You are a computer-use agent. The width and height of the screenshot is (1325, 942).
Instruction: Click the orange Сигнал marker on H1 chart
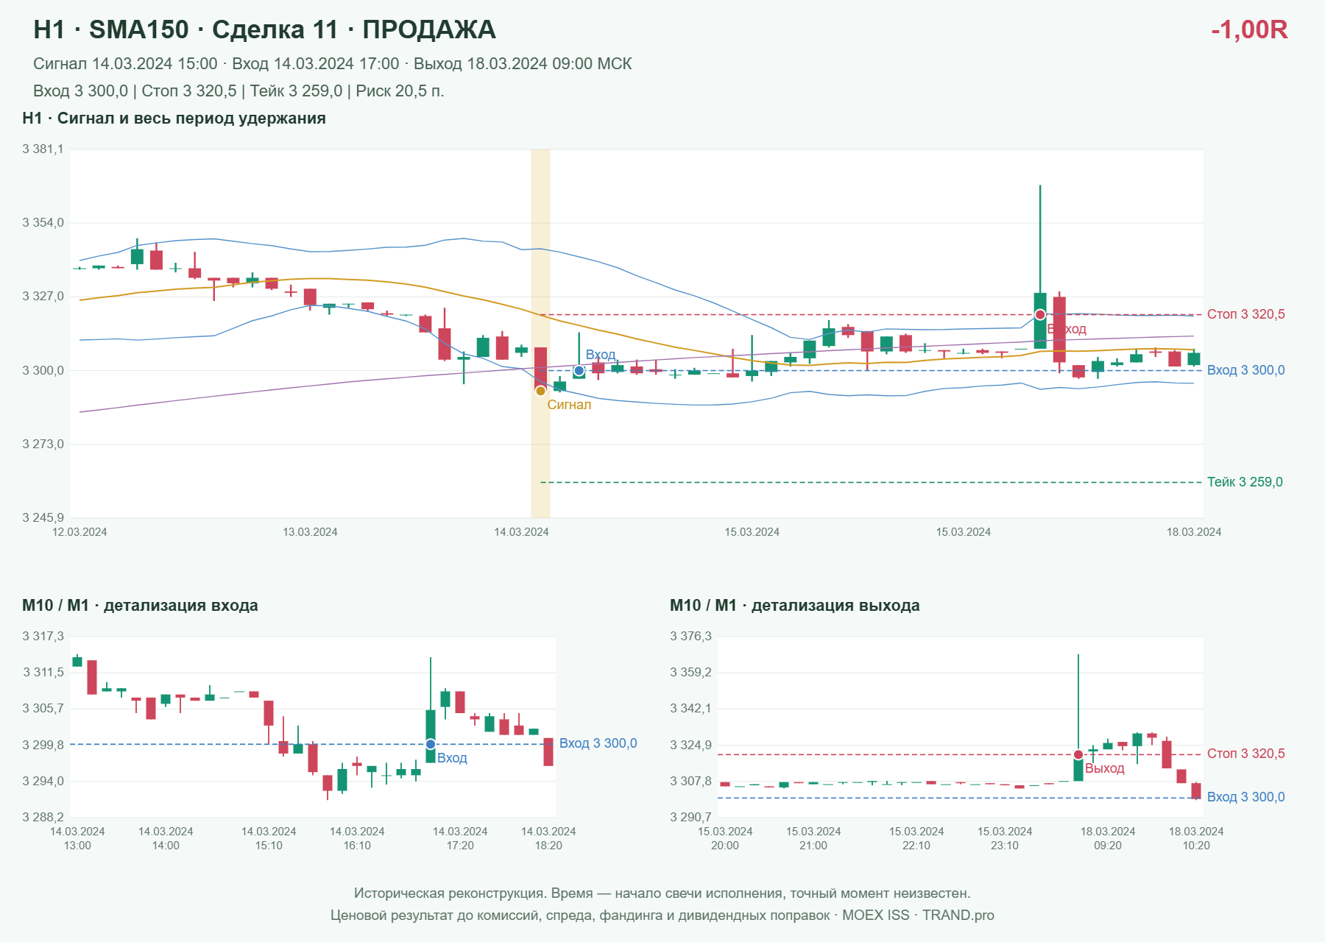[540, 391]
